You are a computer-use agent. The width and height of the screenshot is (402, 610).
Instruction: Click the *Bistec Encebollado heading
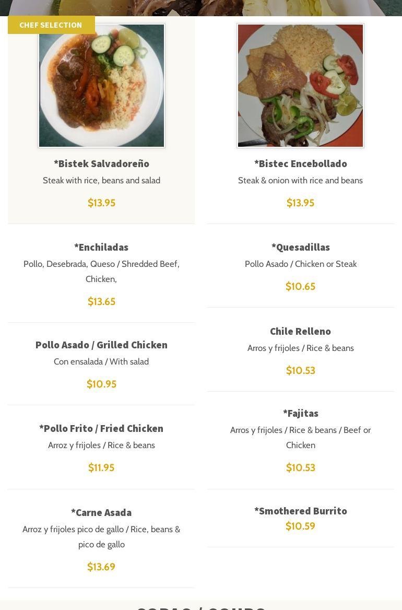click(x=300, y=163)
